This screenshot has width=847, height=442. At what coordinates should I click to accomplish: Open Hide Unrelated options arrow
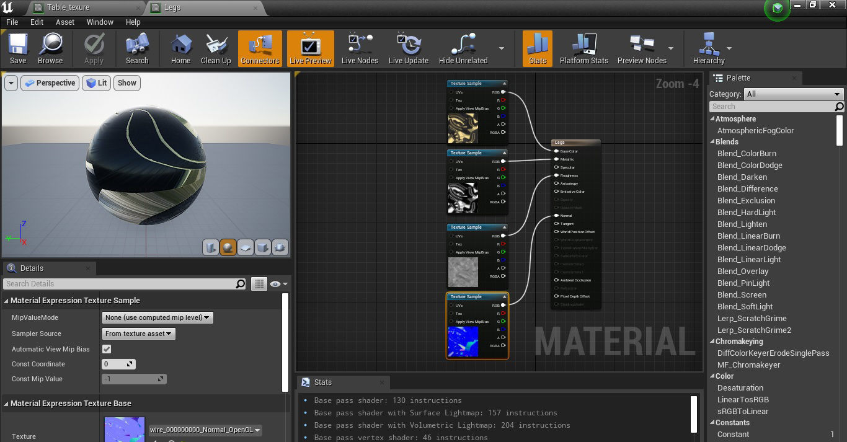tap(502, 48)
